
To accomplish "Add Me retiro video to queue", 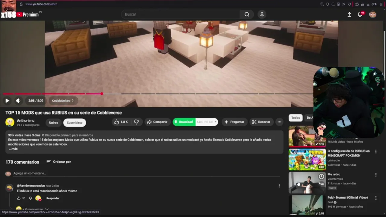I will click(321, 185).
